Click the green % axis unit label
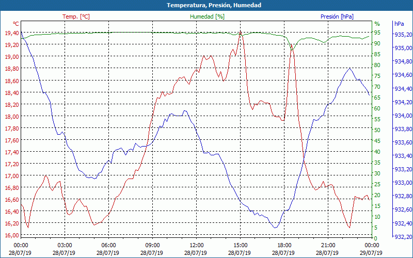 pos(377,24)
